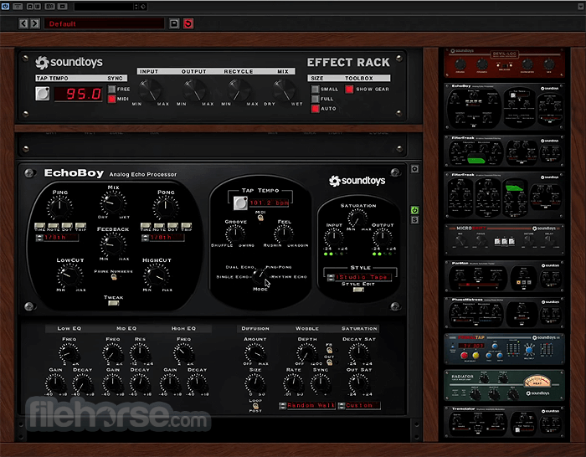Enable FREE sync mode

pos(111,89)
